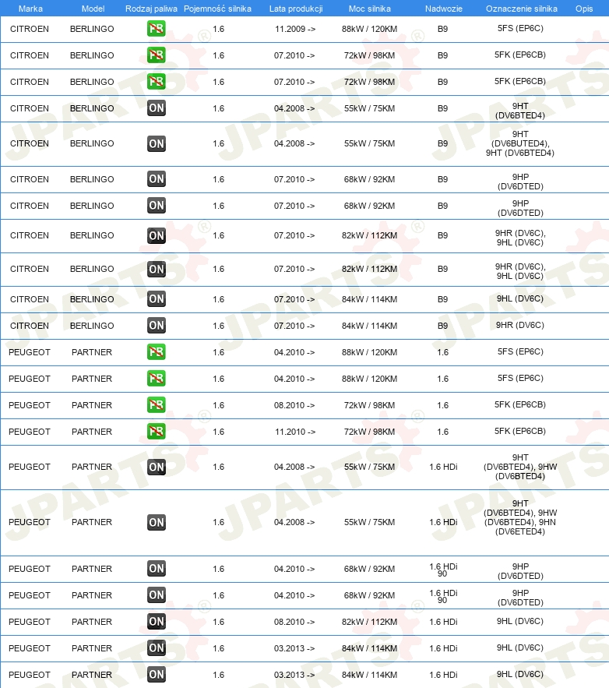Select BERLINGO in the 11.2009 row

(x=92, y=29)
